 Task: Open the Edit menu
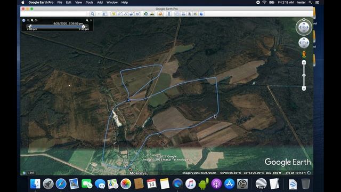[69, 2]
